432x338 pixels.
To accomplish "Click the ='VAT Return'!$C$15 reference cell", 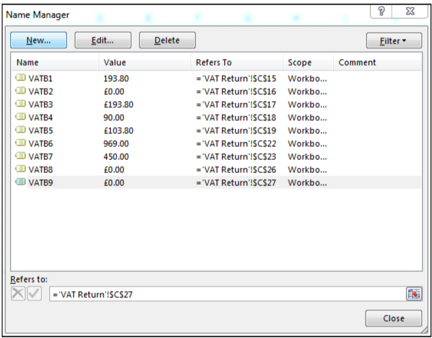I will click(236, 79).
